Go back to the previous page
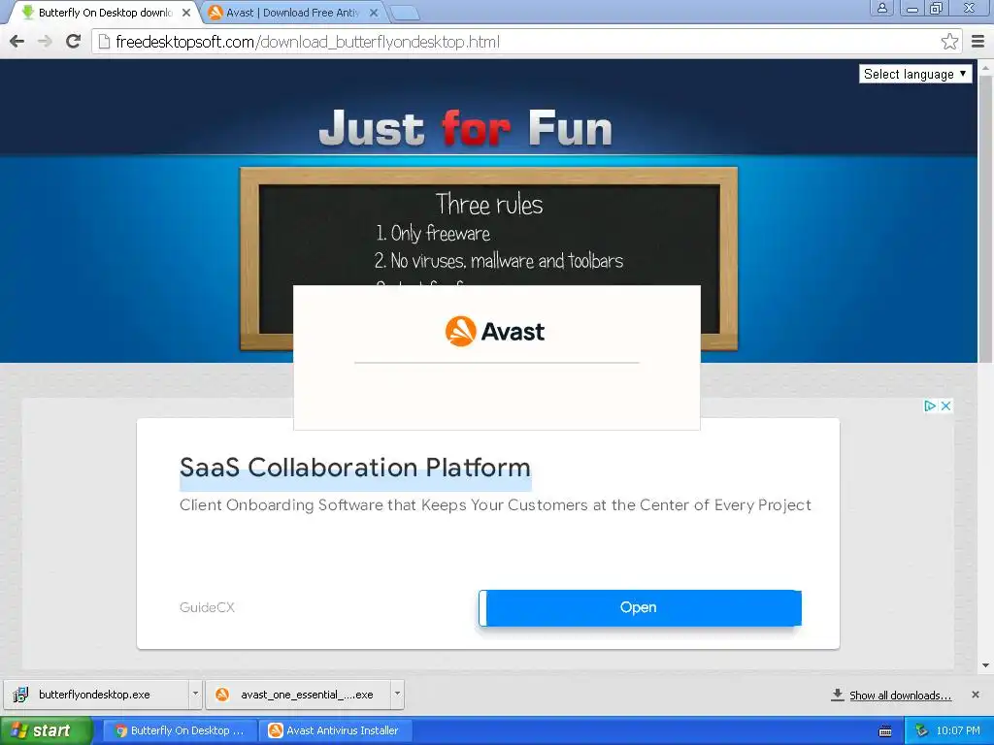Screen dimensions: 994x745 17,42
